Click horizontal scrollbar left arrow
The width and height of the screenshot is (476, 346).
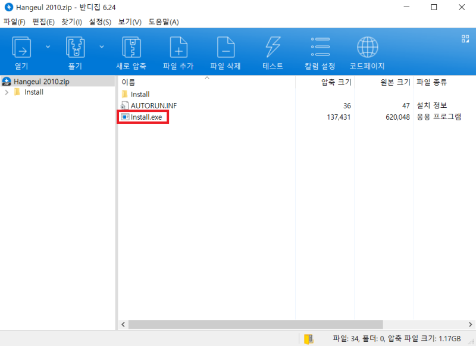(x=123, y=325)
